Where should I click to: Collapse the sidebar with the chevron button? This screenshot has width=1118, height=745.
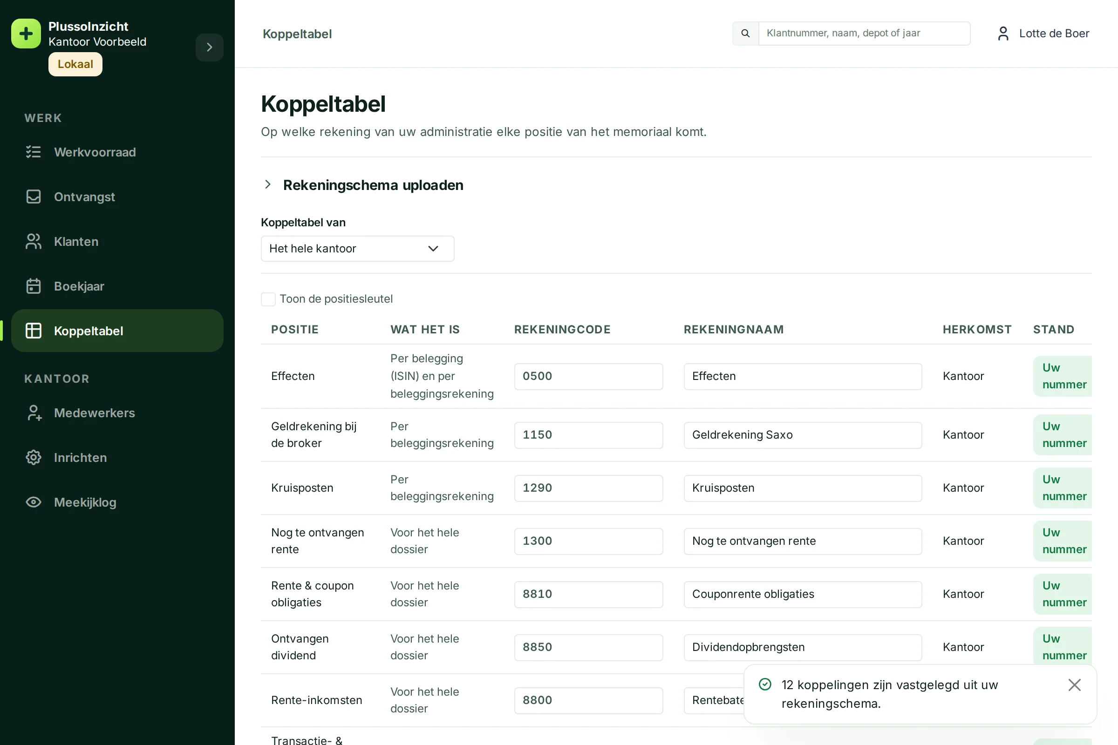click(210, 47)
